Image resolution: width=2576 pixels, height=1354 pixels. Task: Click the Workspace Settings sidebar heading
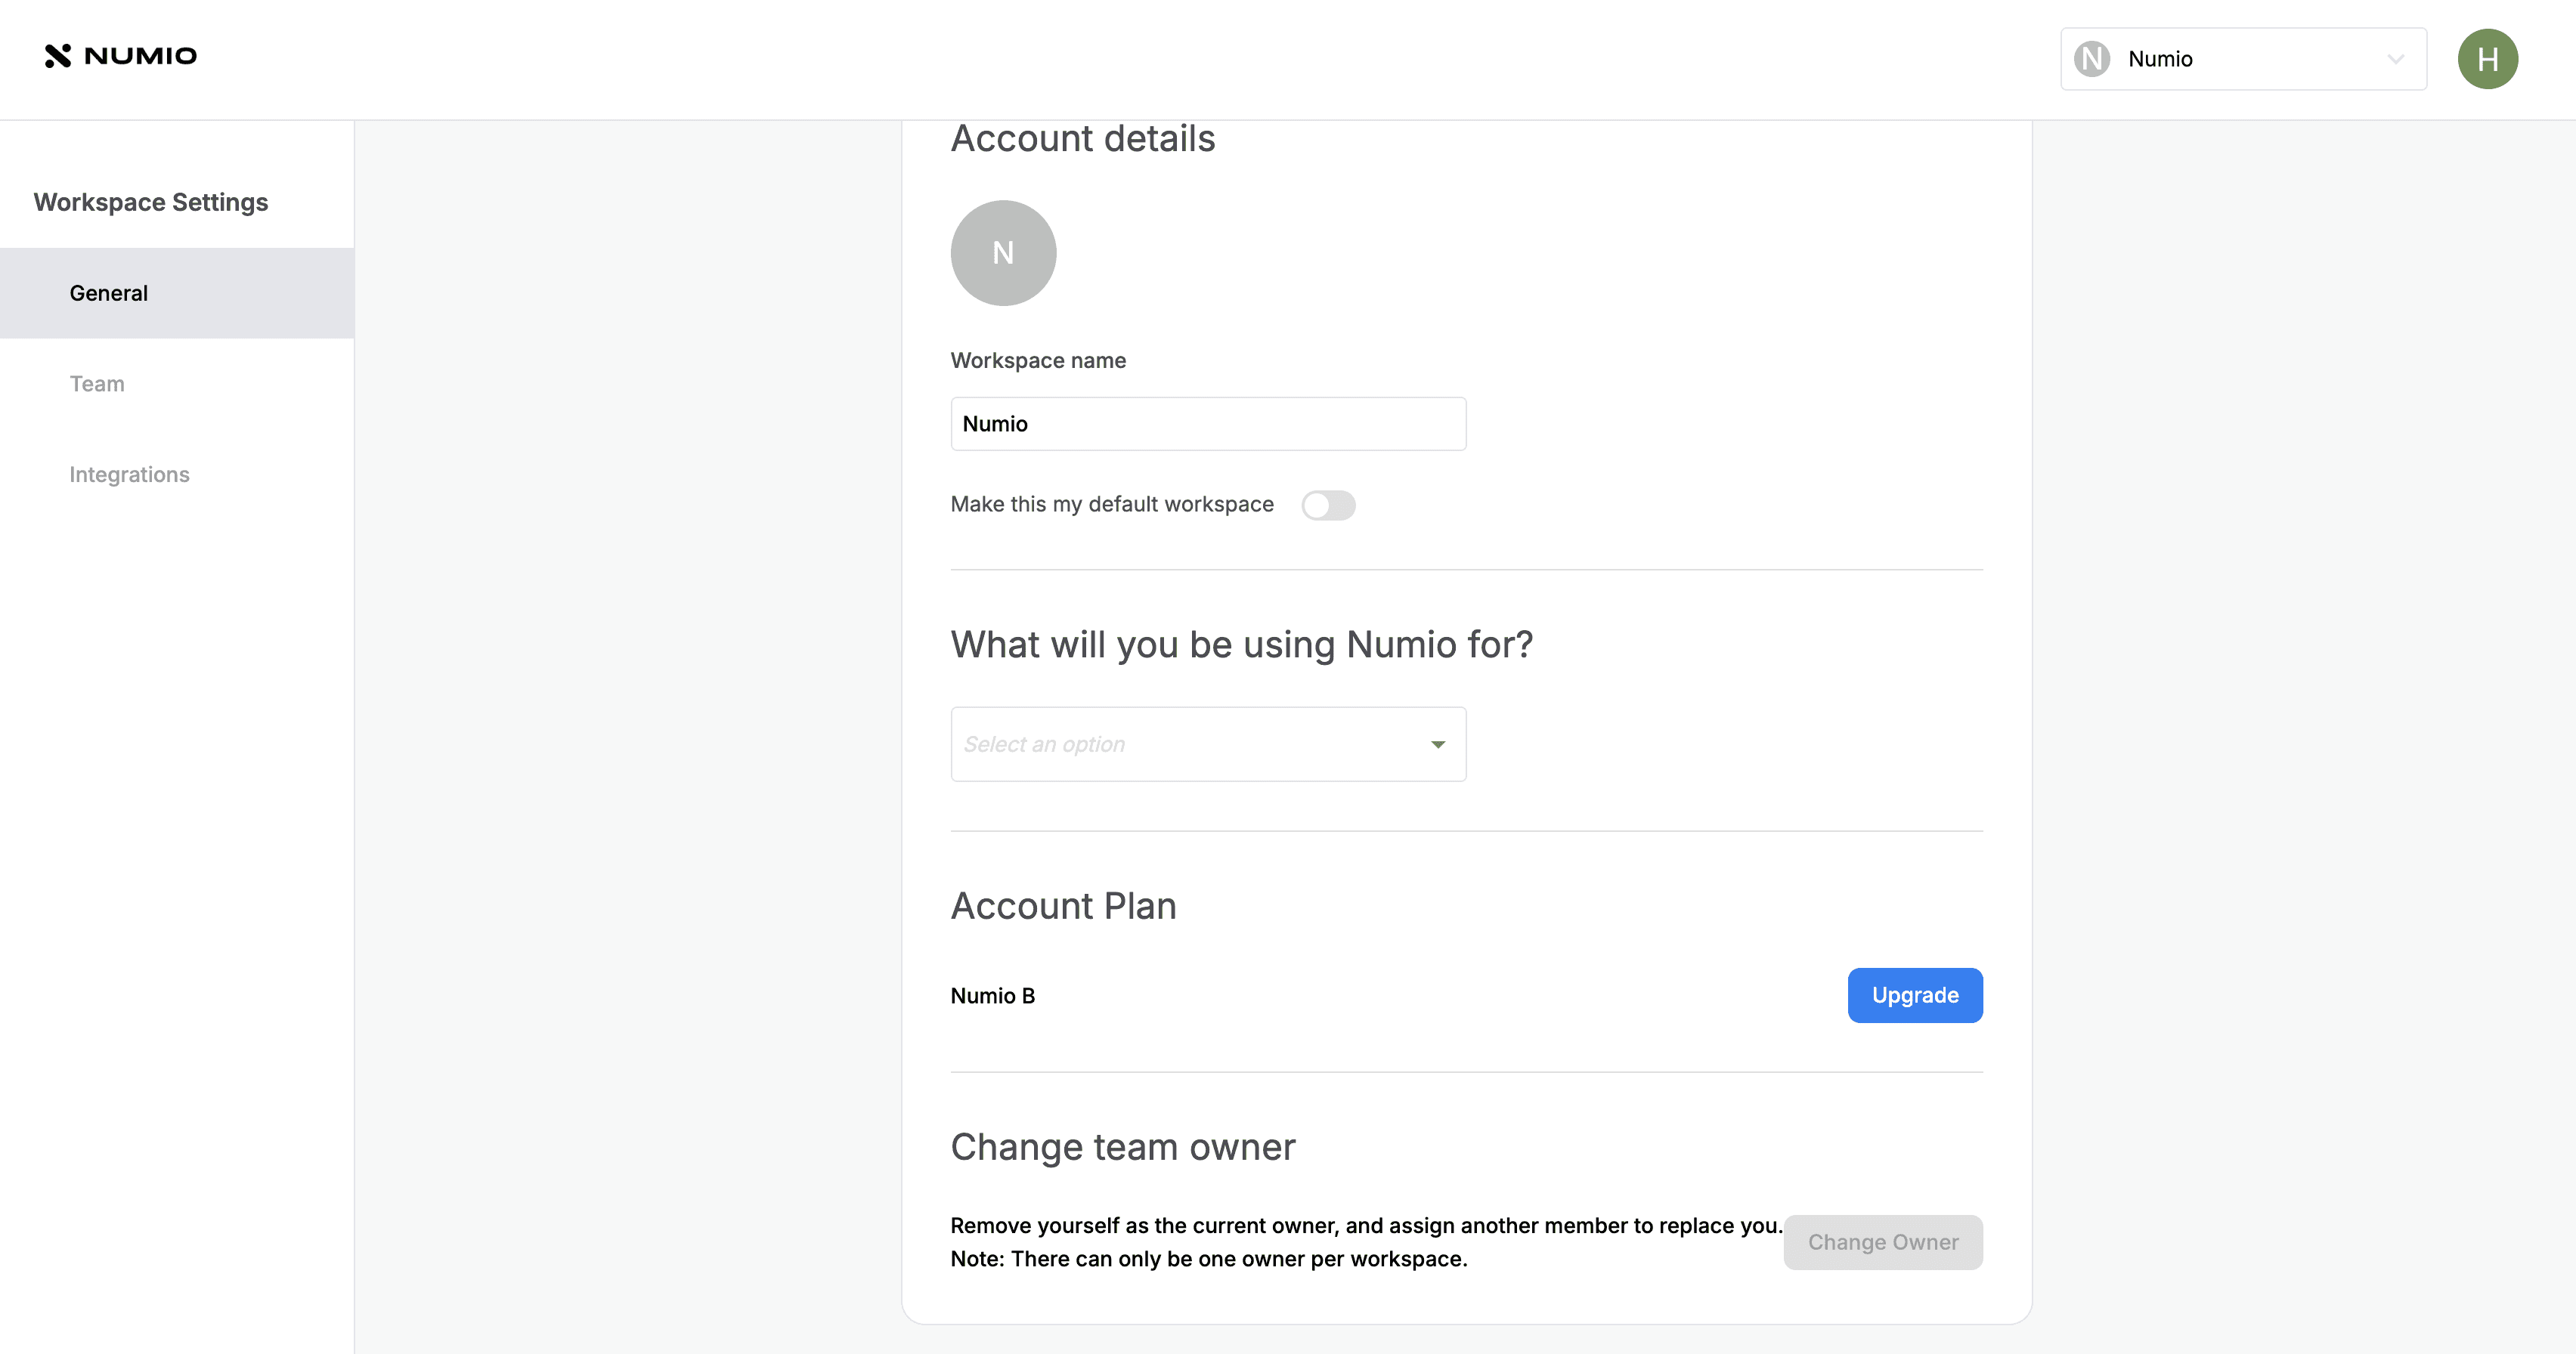click(151, 202)
